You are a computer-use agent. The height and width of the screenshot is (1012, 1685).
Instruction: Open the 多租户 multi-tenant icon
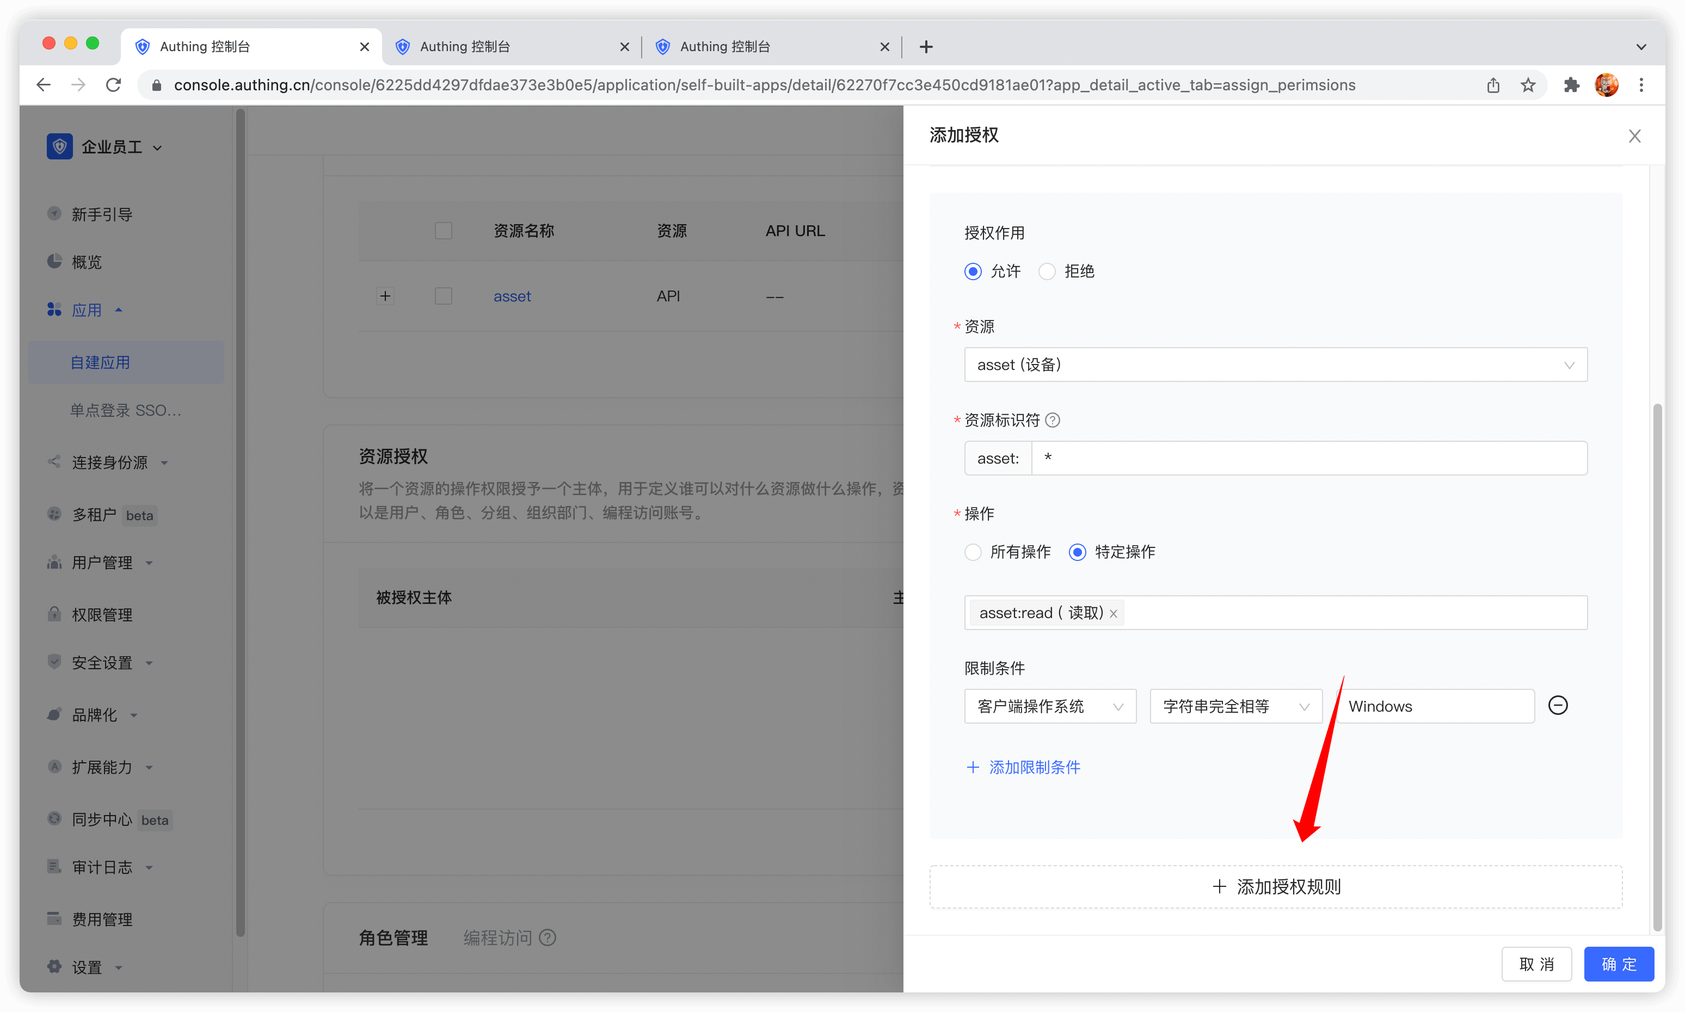coord(54,514)
